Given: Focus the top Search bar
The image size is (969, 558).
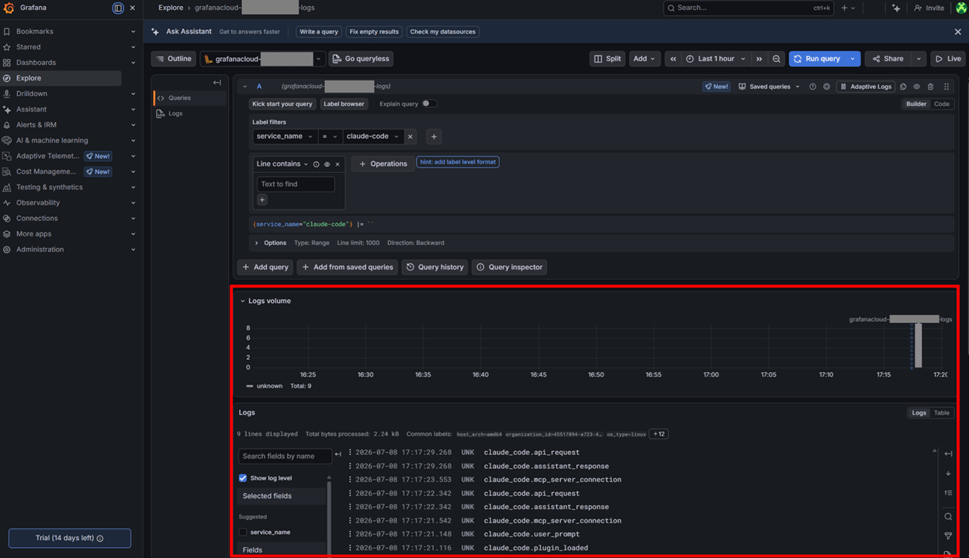Looking at the screenshot, I should [749, 8].
